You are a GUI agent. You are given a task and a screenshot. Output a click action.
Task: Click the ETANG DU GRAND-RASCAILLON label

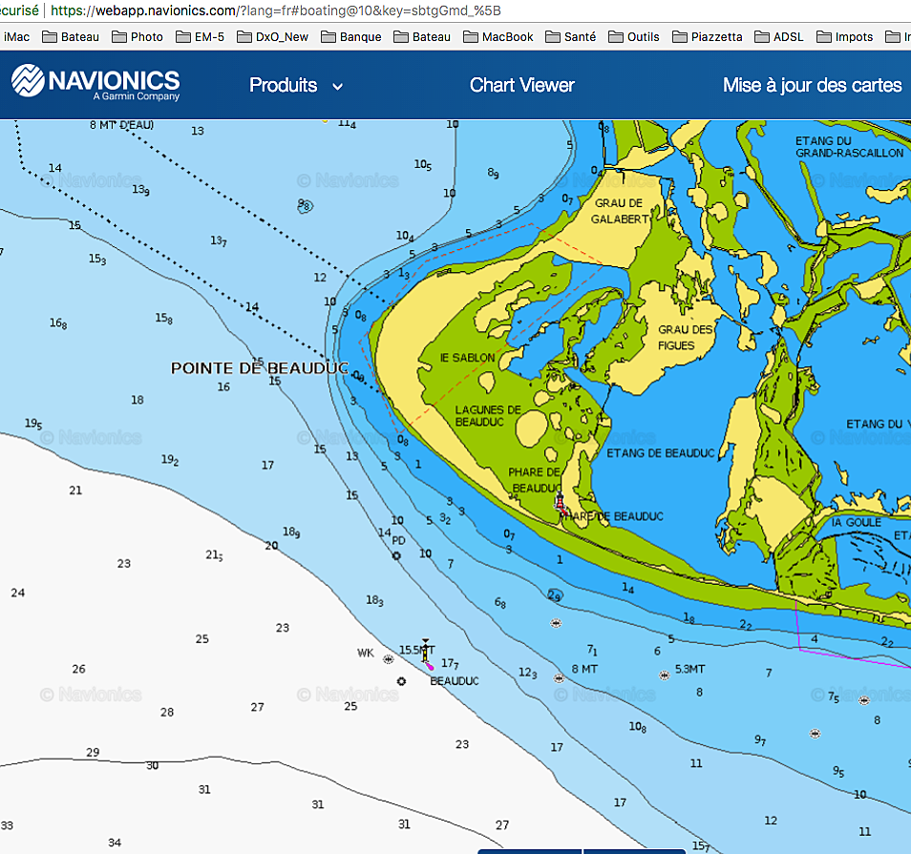[x=849, y=147]
